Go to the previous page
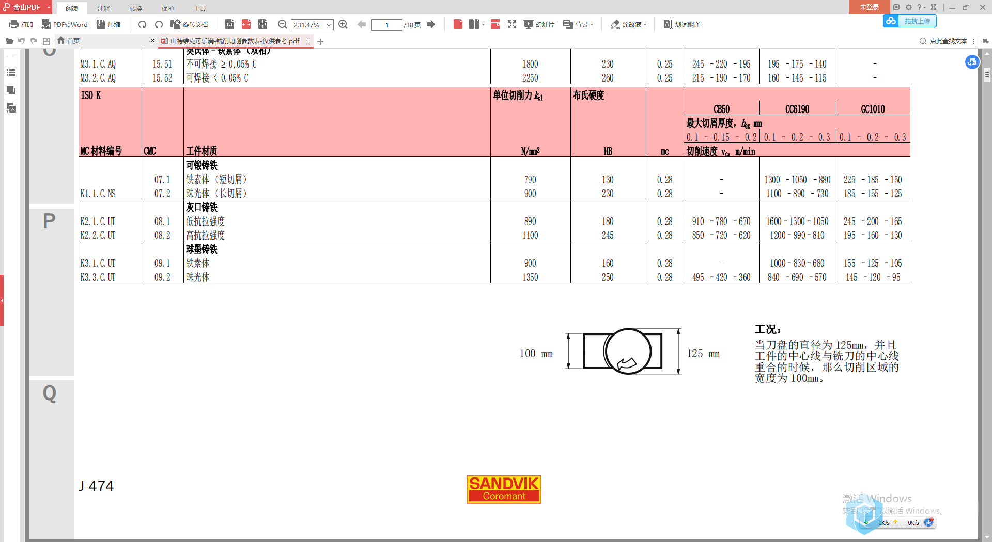 coord(362,24)
